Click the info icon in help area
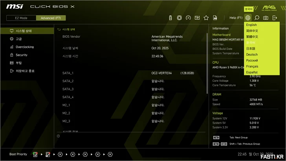This screenshot has width=286, height=161. pos(59,136)
